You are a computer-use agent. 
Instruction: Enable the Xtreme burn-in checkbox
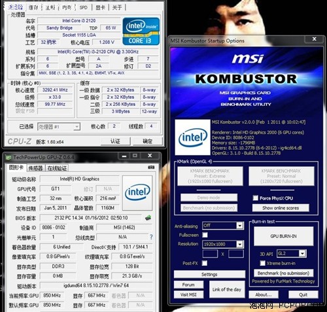(263, 263)
